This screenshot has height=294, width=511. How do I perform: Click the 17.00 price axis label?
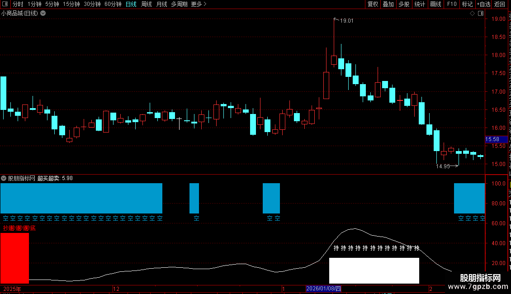pos(499,91)
